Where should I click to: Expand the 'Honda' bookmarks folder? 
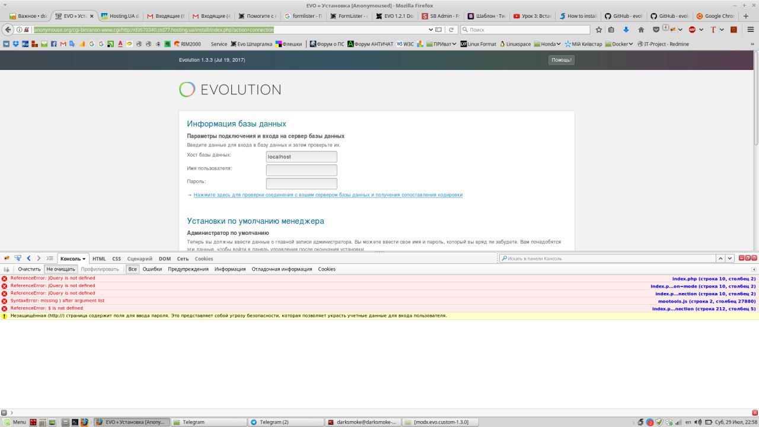point(547,44)
